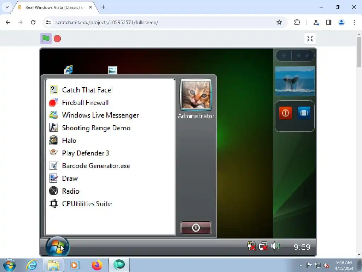This screenshot has width=362, height=272.
Task: Open the desktop shortcut with globe icon
Action: point(69,70)
